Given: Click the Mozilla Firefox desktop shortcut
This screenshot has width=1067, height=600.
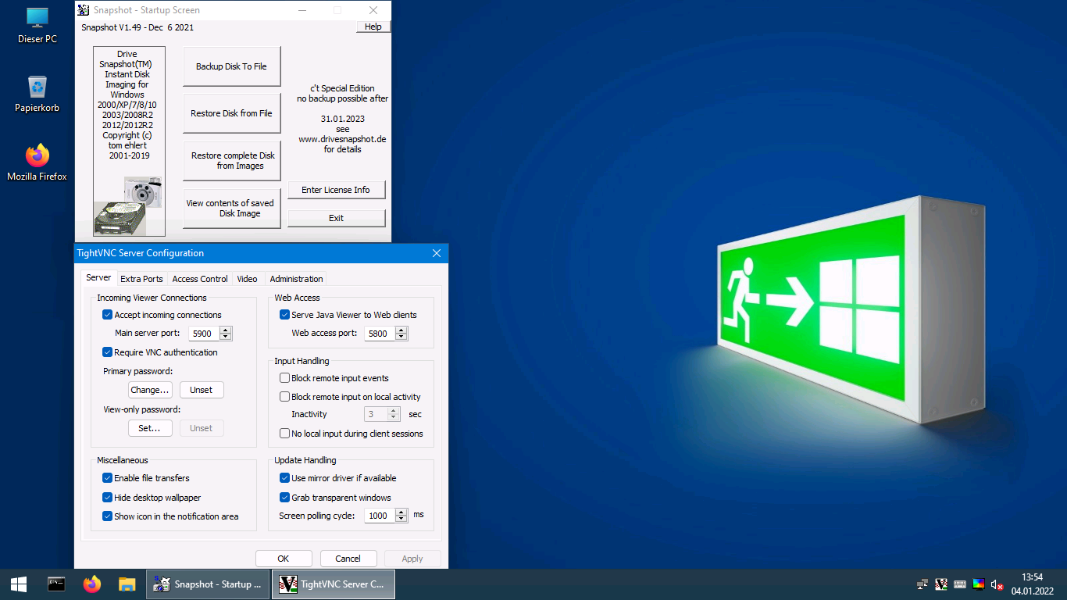Looking at the screenshot, I should pyautogui.click(x=37, y=160).
